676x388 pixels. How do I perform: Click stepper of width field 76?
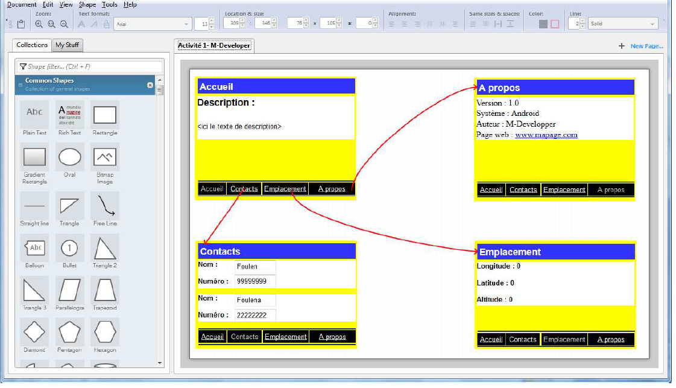(x=306, y=24)
